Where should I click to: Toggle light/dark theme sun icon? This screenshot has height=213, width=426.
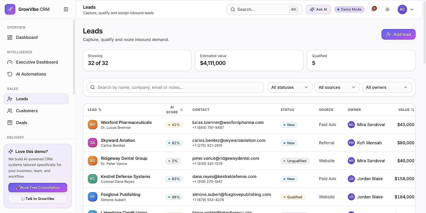coord(387,9)
